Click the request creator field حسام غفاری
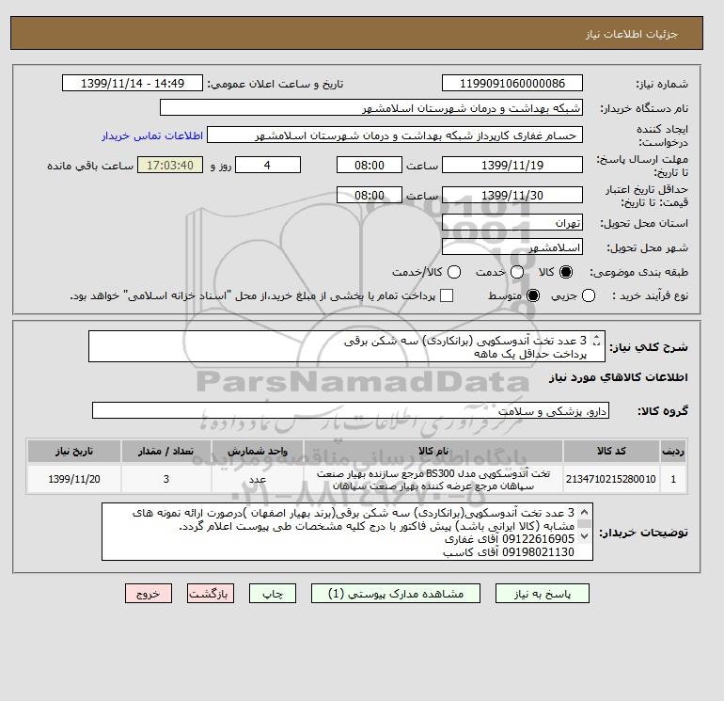 [395, 135]
